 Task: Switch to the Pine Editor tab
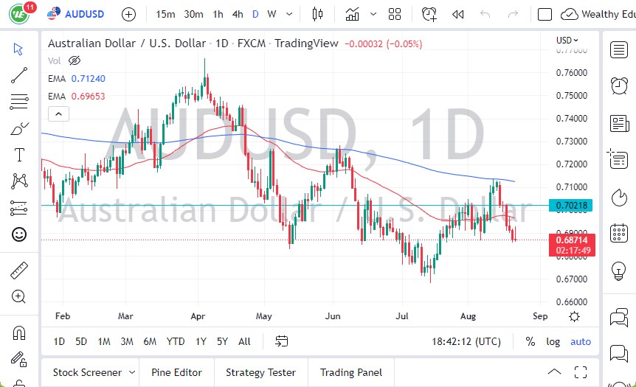coord(177,372)
